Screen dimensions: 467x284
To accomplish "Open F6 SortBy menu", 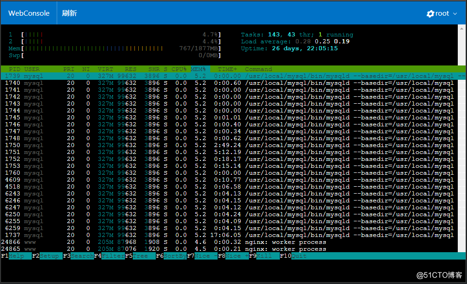I will [x=171, y=256].
